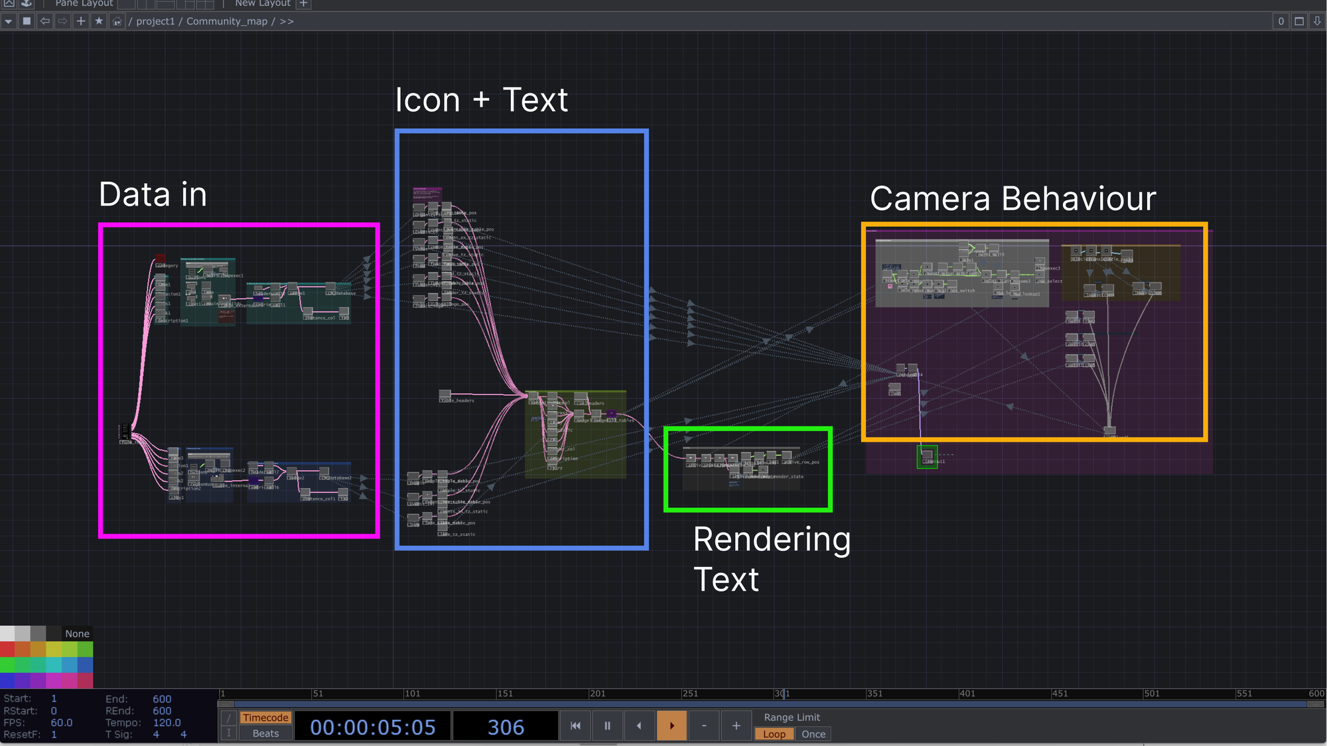Click Community_map in the path bar
Viewport: 1327px width, 746px height.
tap(226, 21)
